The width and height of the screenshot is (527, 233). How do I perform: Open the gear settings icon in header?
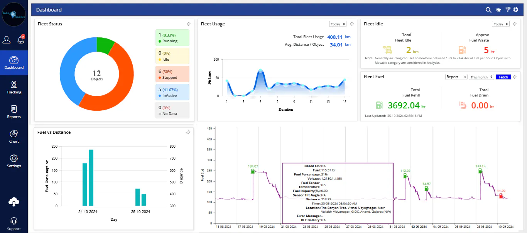516,10
